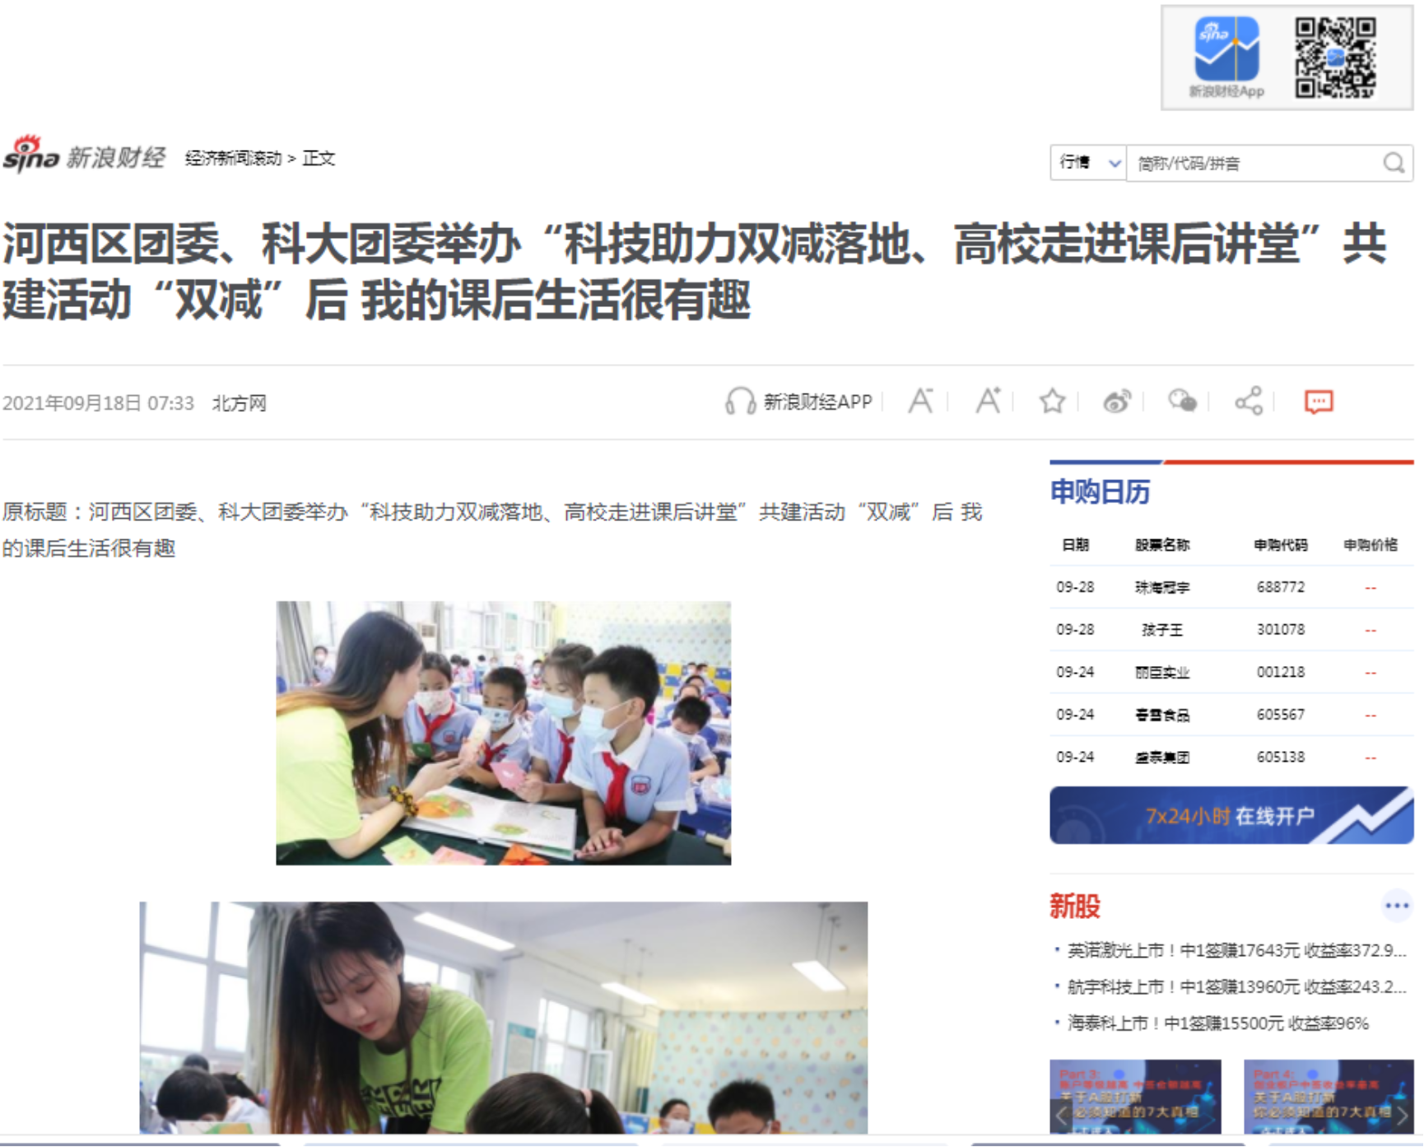Open comments with red speech bubble icon
Image resolution: width=1424 pixels, height=1147 pixels.
point(1319,402)
